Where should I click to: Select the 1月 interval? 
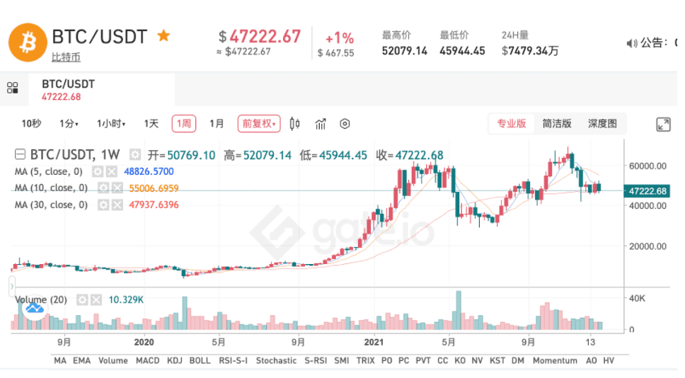point(217,124)
